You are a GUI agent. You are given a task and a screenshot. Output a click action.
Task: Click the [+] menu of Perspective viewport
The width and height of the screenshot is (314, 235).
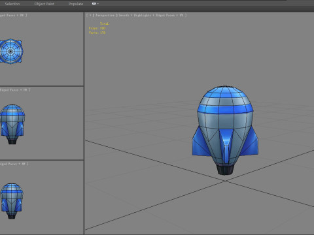click(90, 15)
